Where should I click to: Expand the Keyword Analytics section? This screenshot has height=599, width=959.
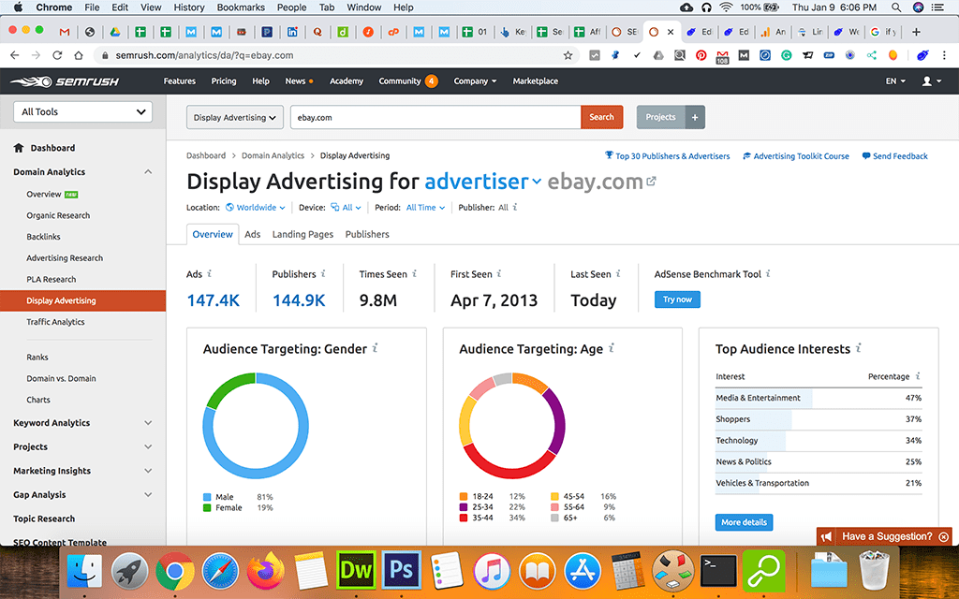(x=148, y=422)
